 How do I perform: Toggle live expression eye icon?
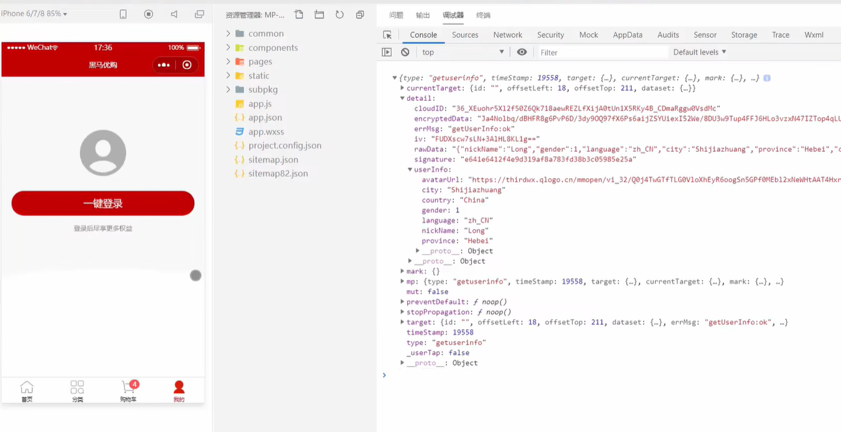point(522,52)
